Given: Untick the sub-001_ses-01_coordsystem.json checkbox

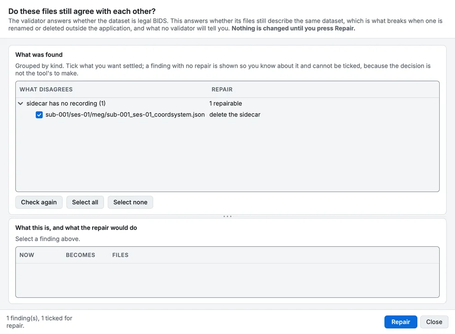Looking at the screenshot, I should pyautogui.click(x=39, y=115).
